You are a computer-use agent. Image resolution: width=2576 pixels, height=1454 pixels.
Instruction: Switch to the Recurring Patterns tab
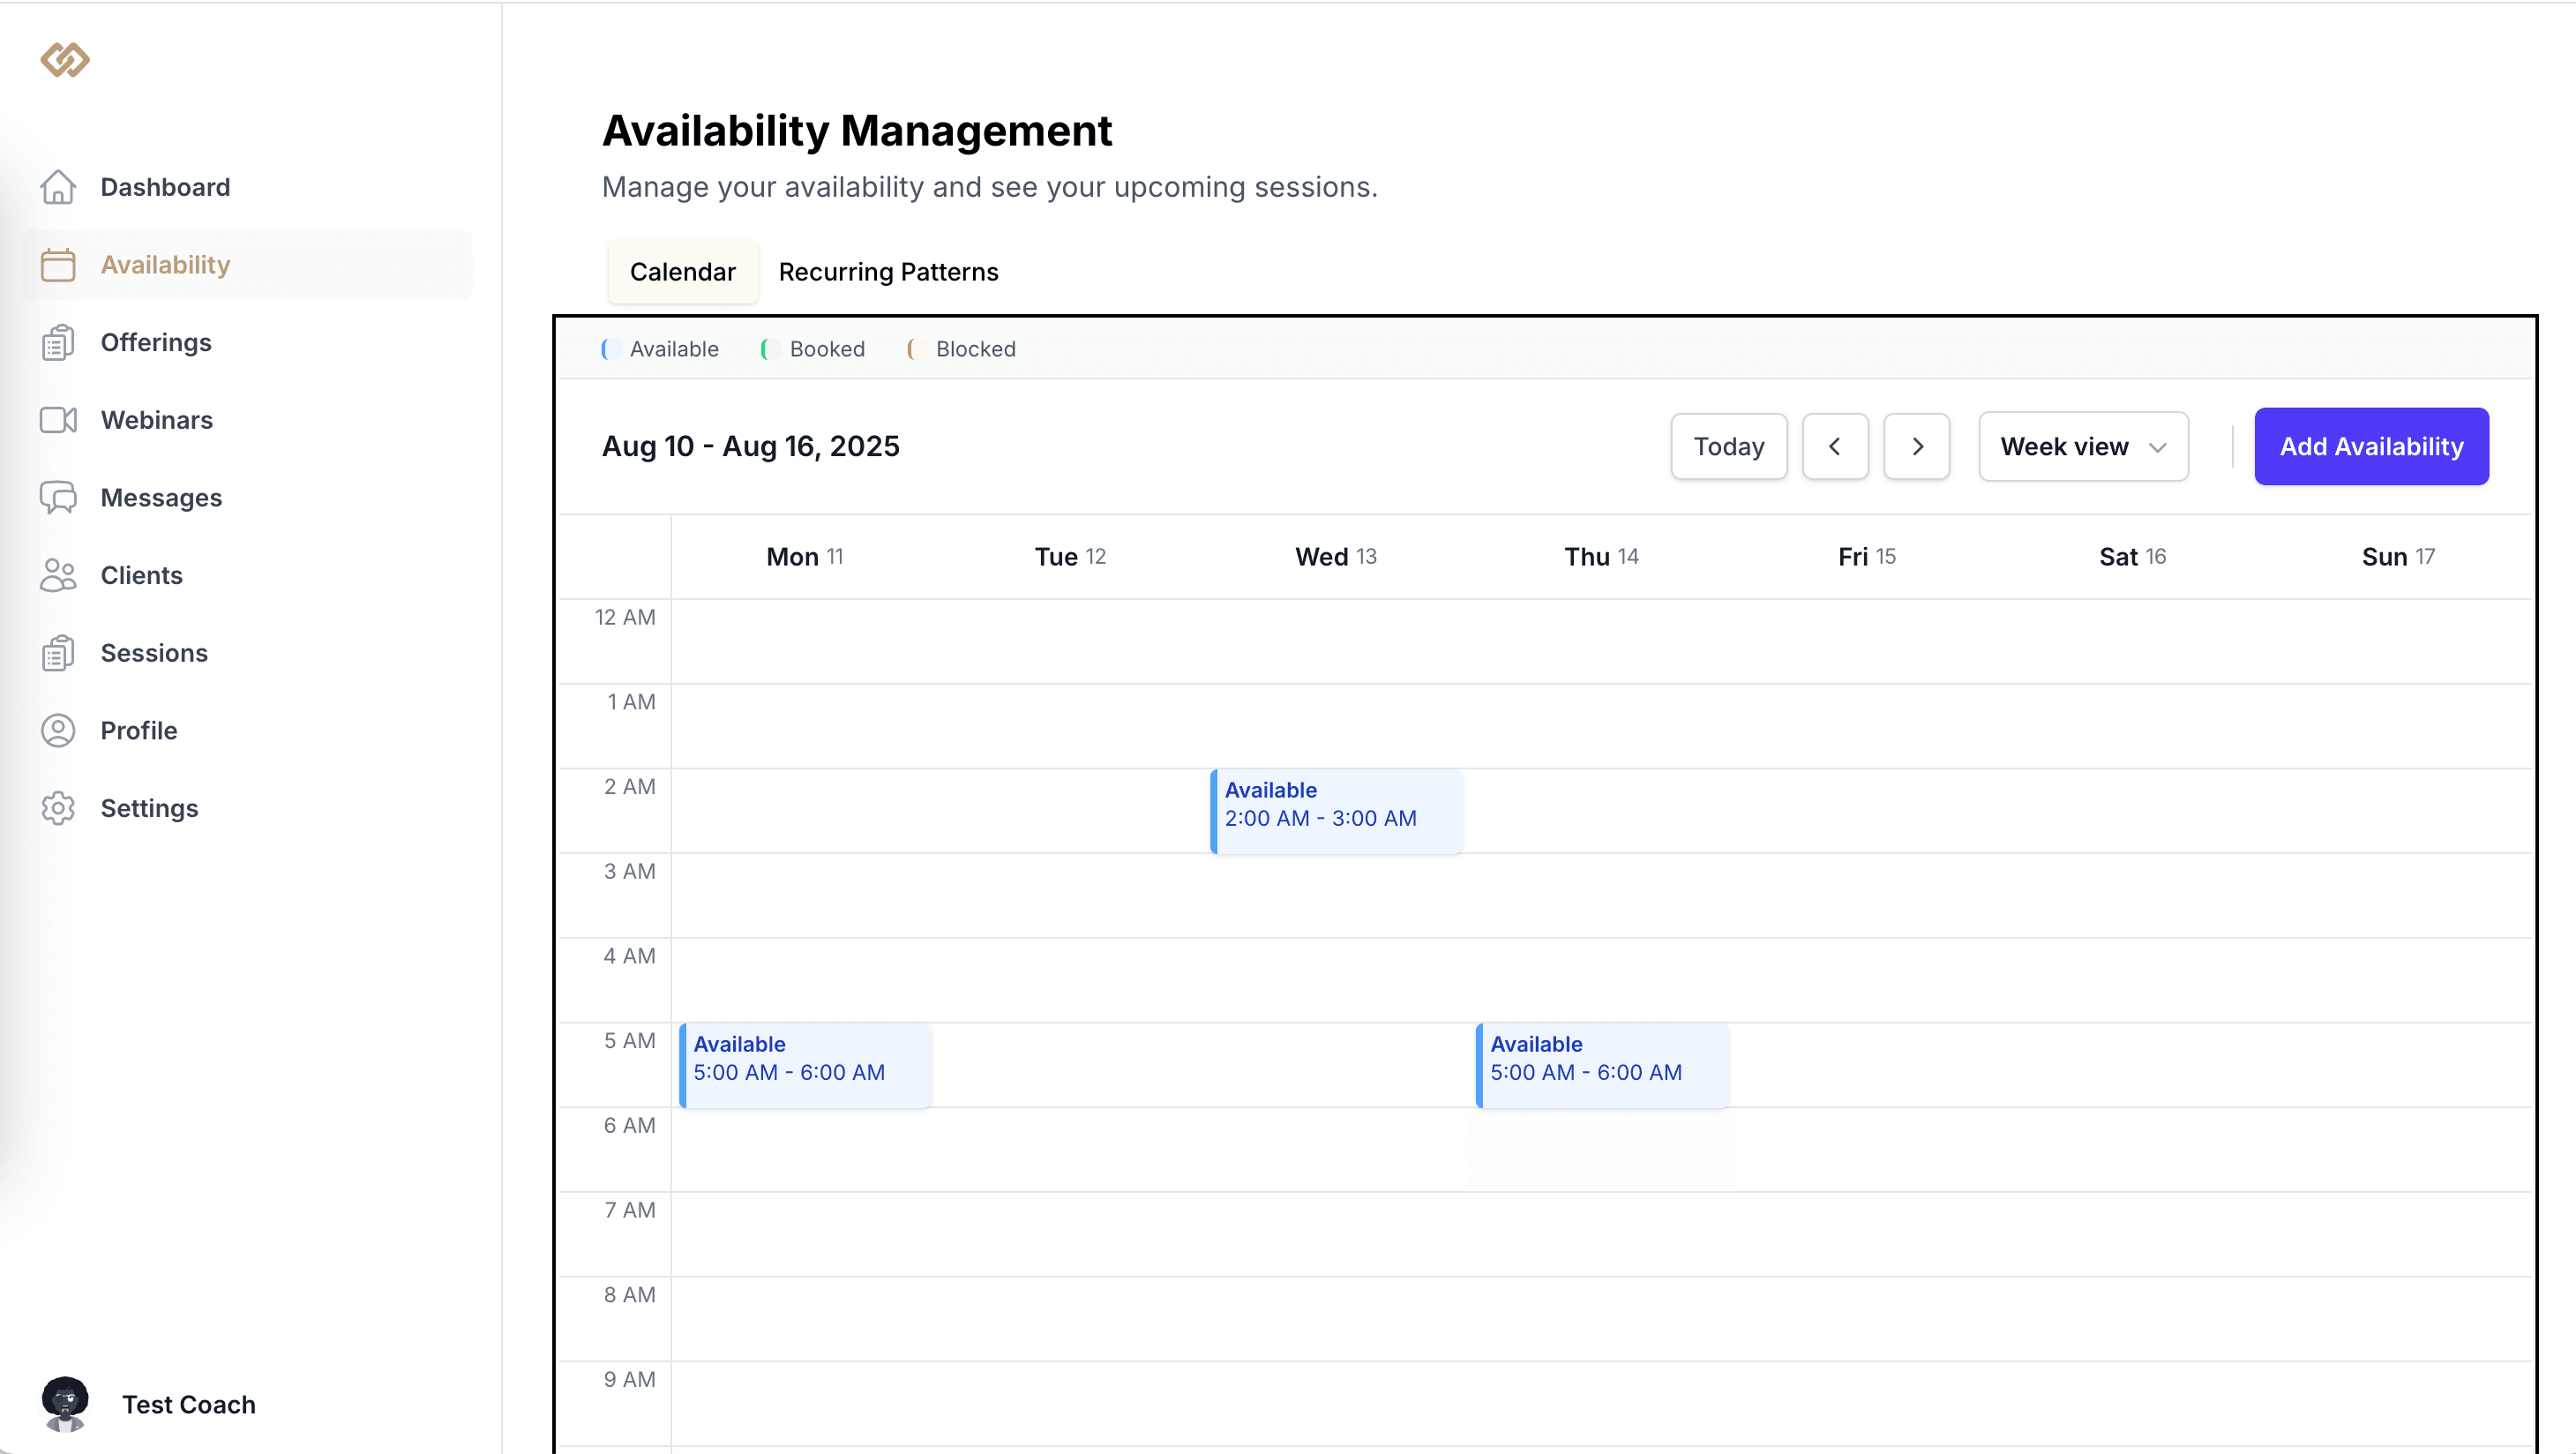[x=888, y=271]
